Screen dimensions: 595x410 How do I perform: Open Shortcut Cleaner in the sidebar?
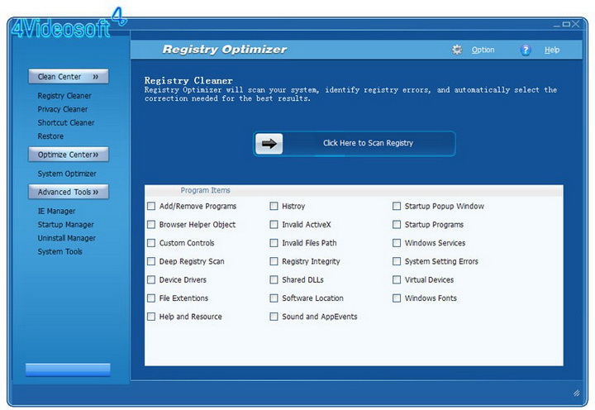tap(66, 122)
